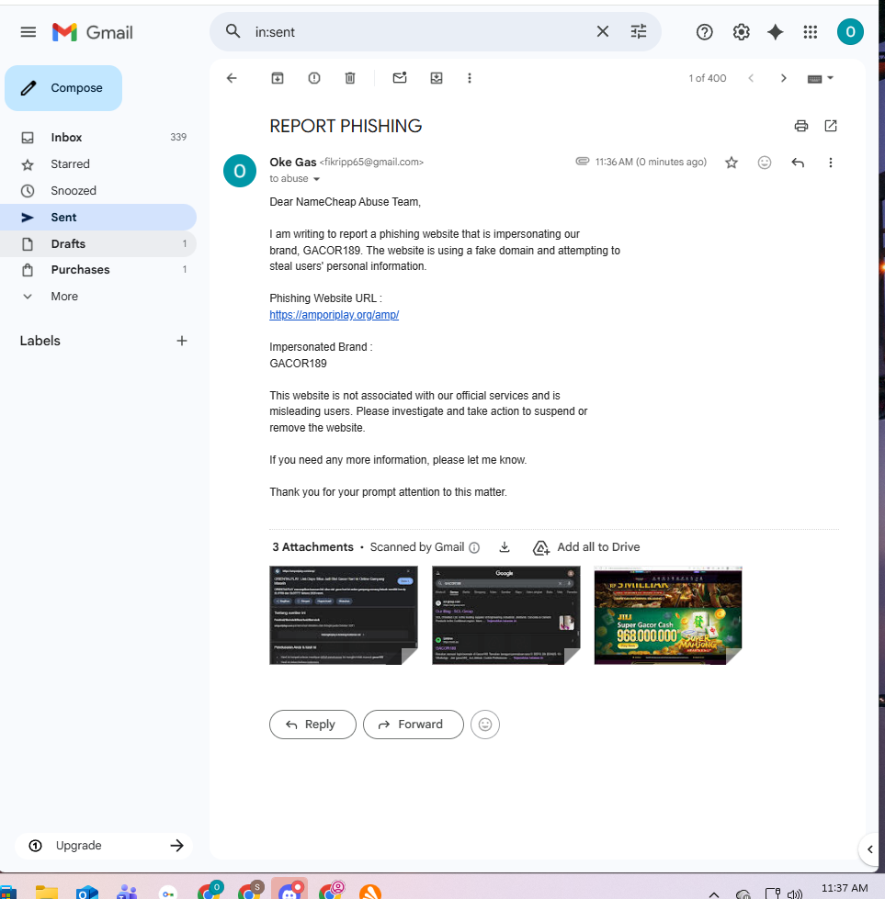Print all with the printer icon
885x899 pixels.
(x=801, y=126)
